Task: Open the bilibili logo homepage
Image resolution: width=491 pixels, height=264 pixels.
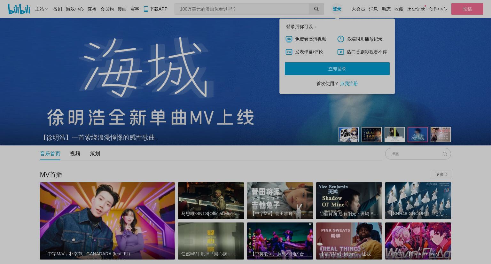Action: [19, 9]
